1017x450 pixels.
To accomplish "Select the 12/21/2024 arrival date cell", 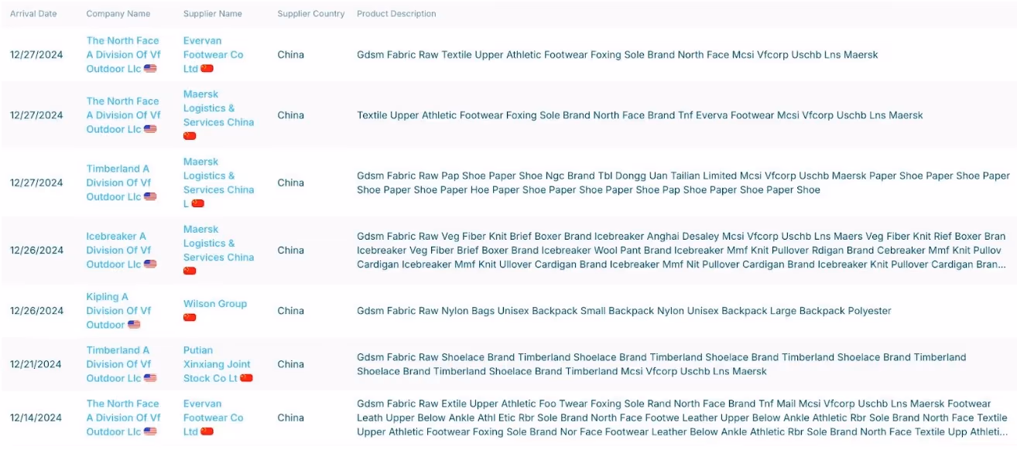I will (36, 364).
